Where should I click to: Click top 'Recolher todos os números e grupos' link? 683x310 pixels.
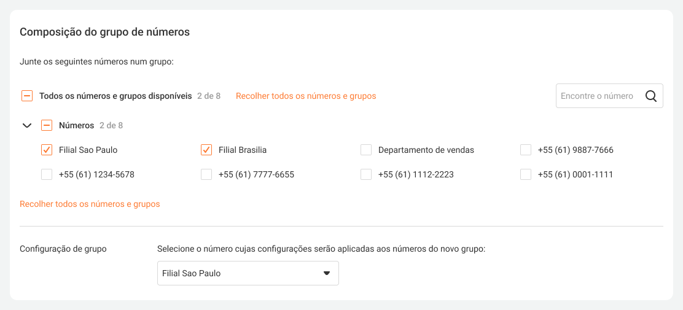pos(306,96)
